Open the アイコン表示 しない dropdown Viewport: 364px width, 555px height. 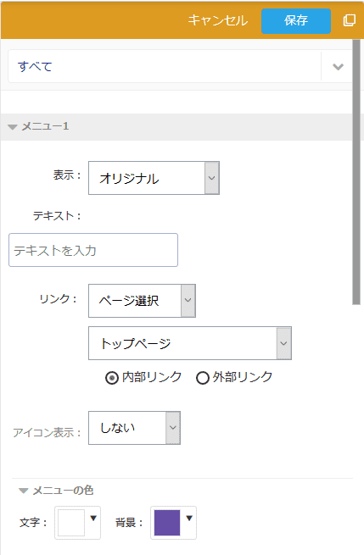coord(134,428)
